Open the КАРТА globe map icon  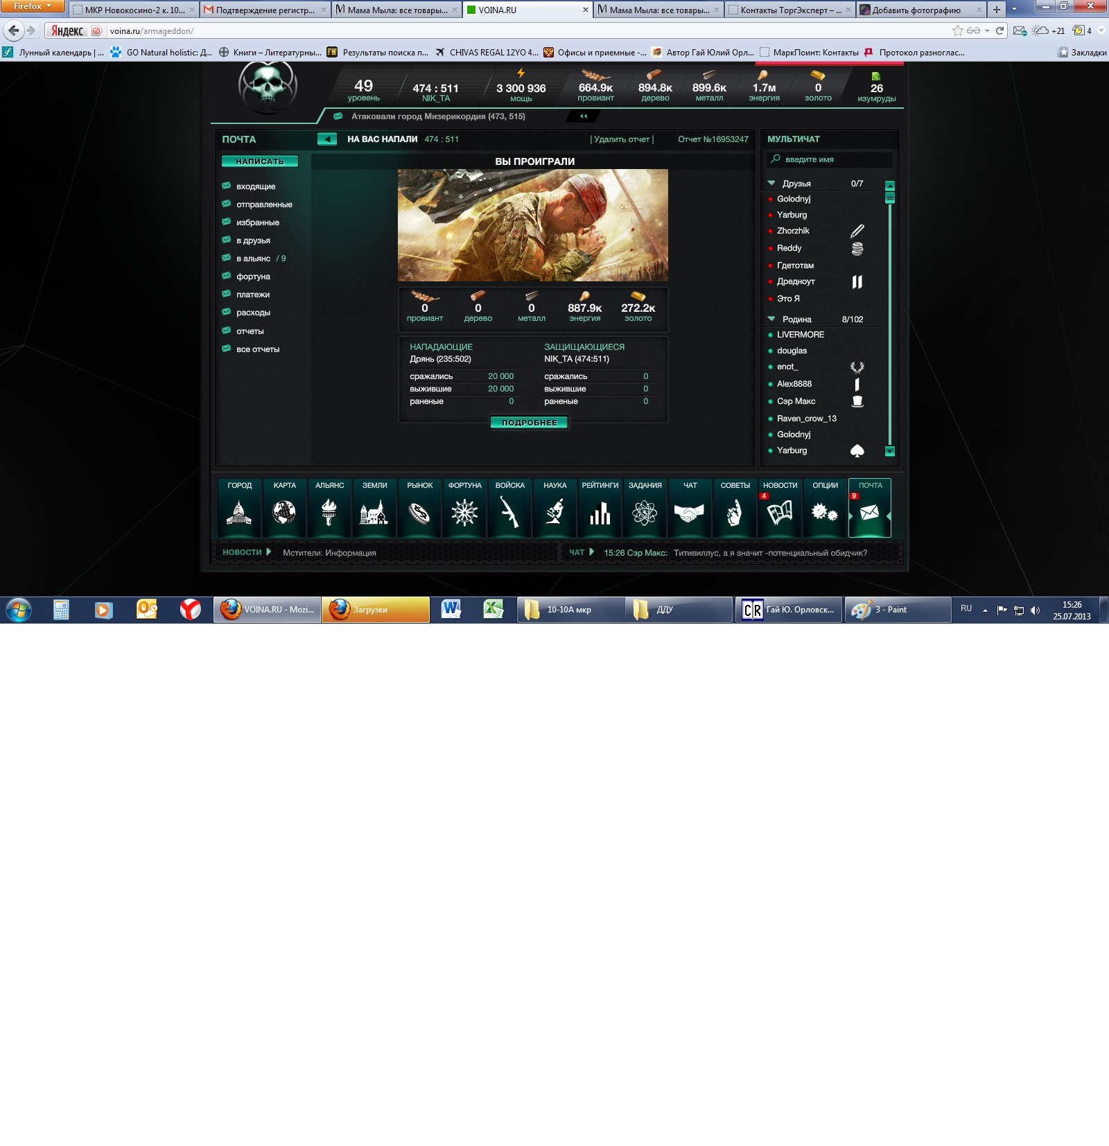click(x=284, y=512)
